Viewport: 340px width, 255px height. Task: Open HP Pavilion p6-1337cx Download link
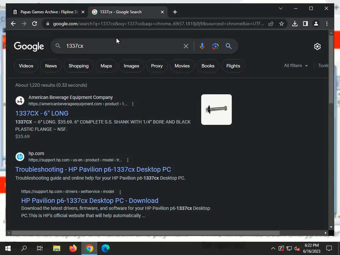tap(90, 201)
